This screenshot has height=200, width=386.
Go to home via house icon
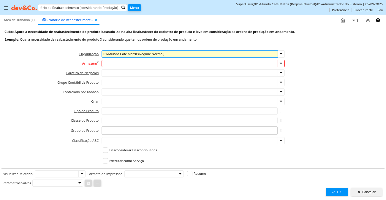343,20
